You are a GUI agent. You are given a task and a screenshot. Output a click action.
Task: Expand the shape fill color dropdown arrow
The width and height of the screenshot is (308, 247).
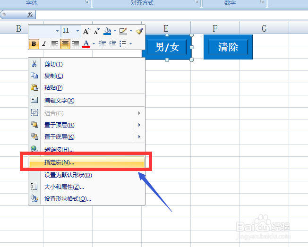pyautogui.click(x=115, y=31)
